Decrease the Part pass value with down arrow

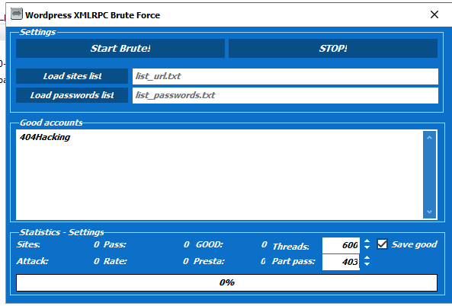click(367, 264)
